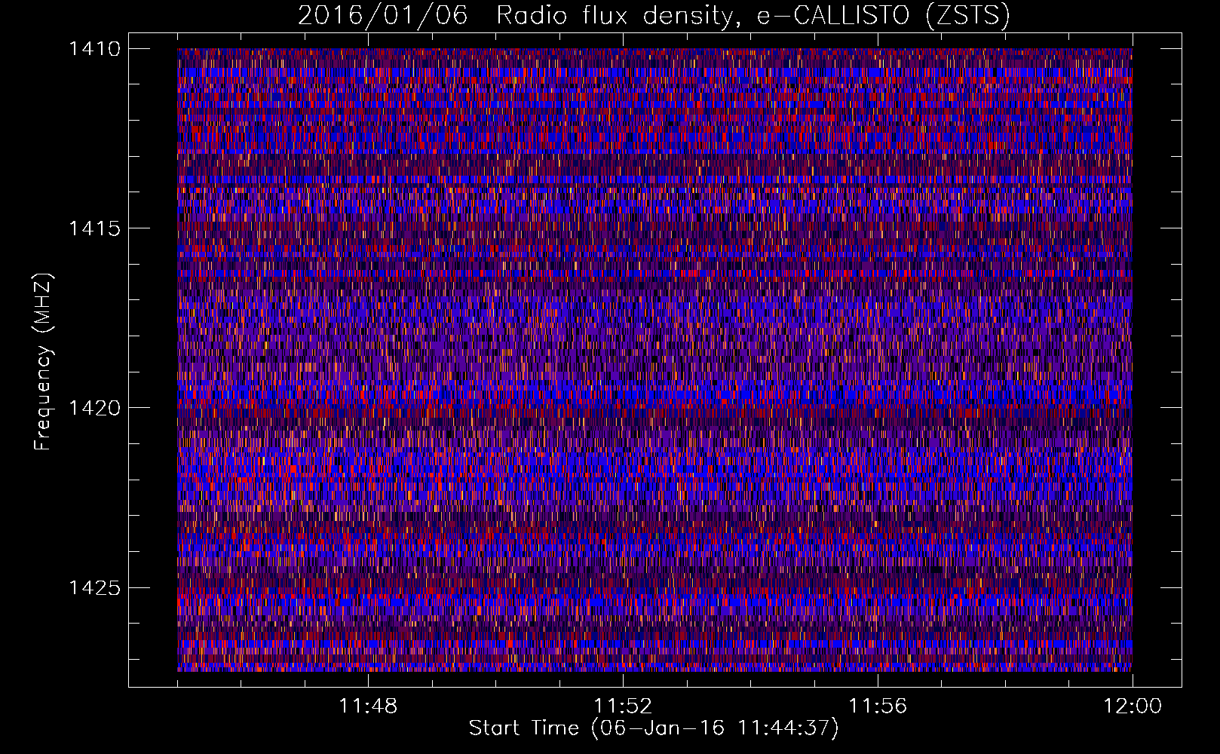
Task: Select the date "2016/01/06" in the title
Action: (383, 15)
